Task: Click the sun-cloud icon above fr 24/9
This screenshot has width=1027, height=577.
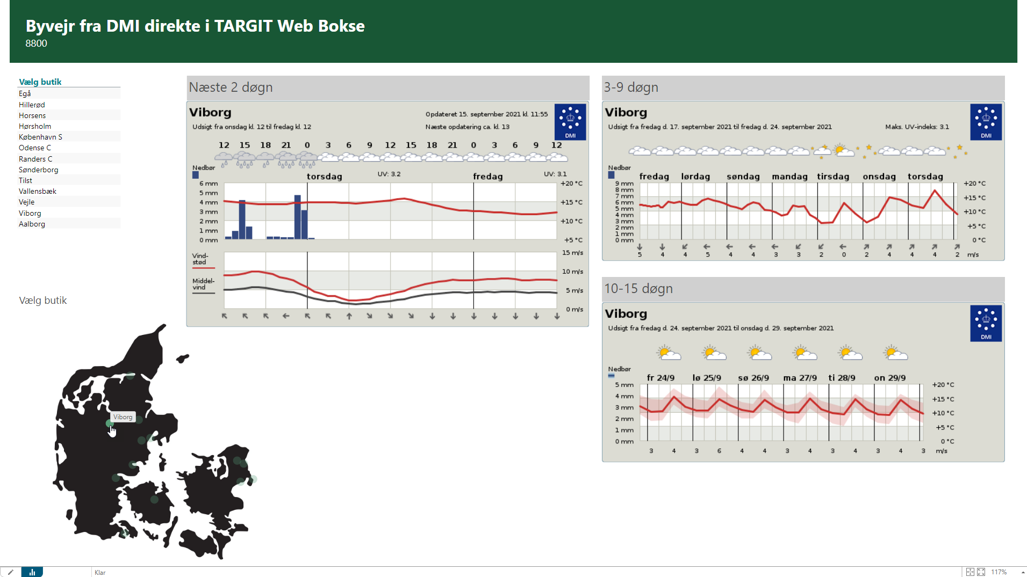Action: pos(669,353)
